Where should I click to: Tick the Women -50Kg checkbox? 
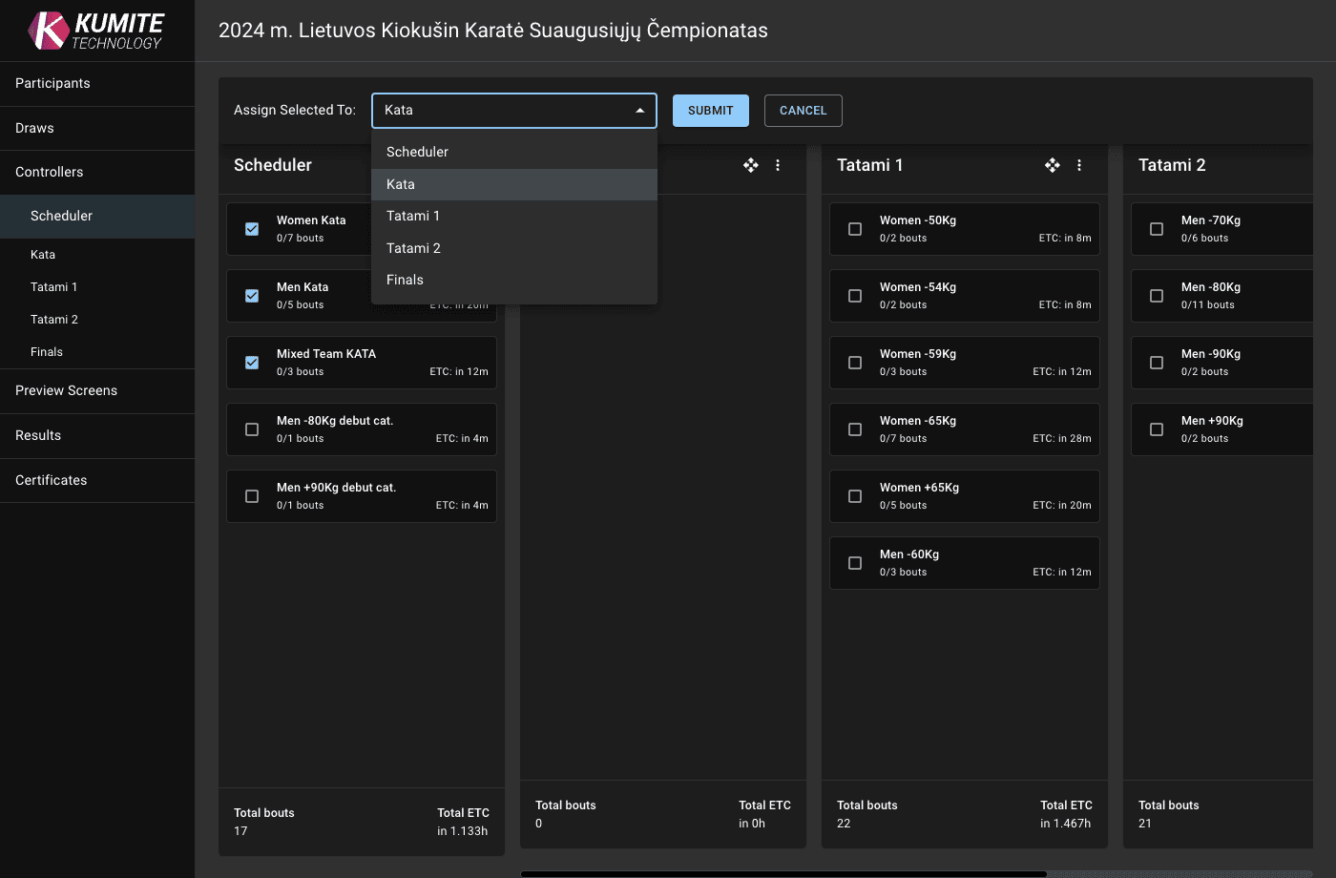855,229
